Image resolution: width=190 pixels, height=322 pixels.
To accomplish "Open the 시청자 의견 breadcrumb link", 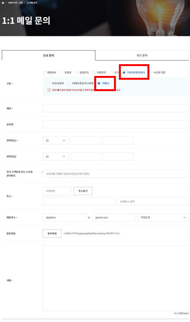I will 15,3.
